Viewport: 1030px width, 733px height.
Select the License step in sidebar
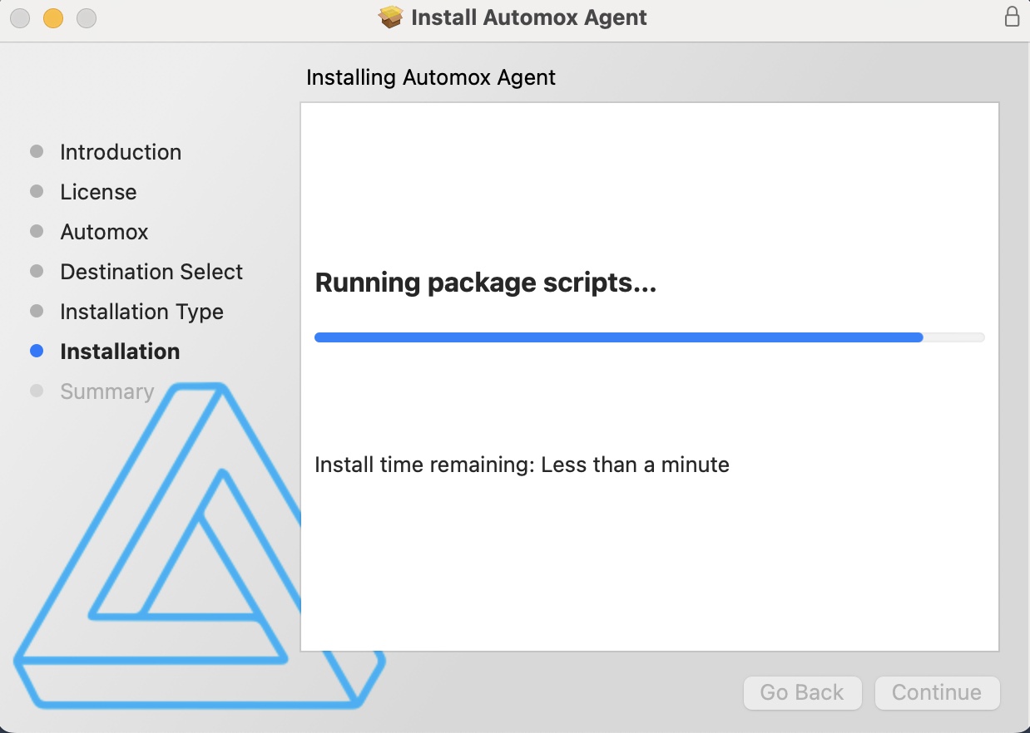click(x=98, y=192)
